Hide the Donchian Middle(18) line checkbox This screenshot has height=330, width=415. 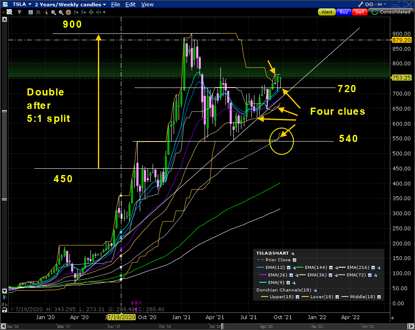point(379,297)
